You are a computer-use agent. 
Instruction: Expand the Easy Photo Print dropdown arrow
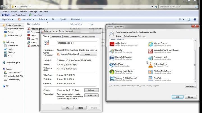click(x=27, y=15)
